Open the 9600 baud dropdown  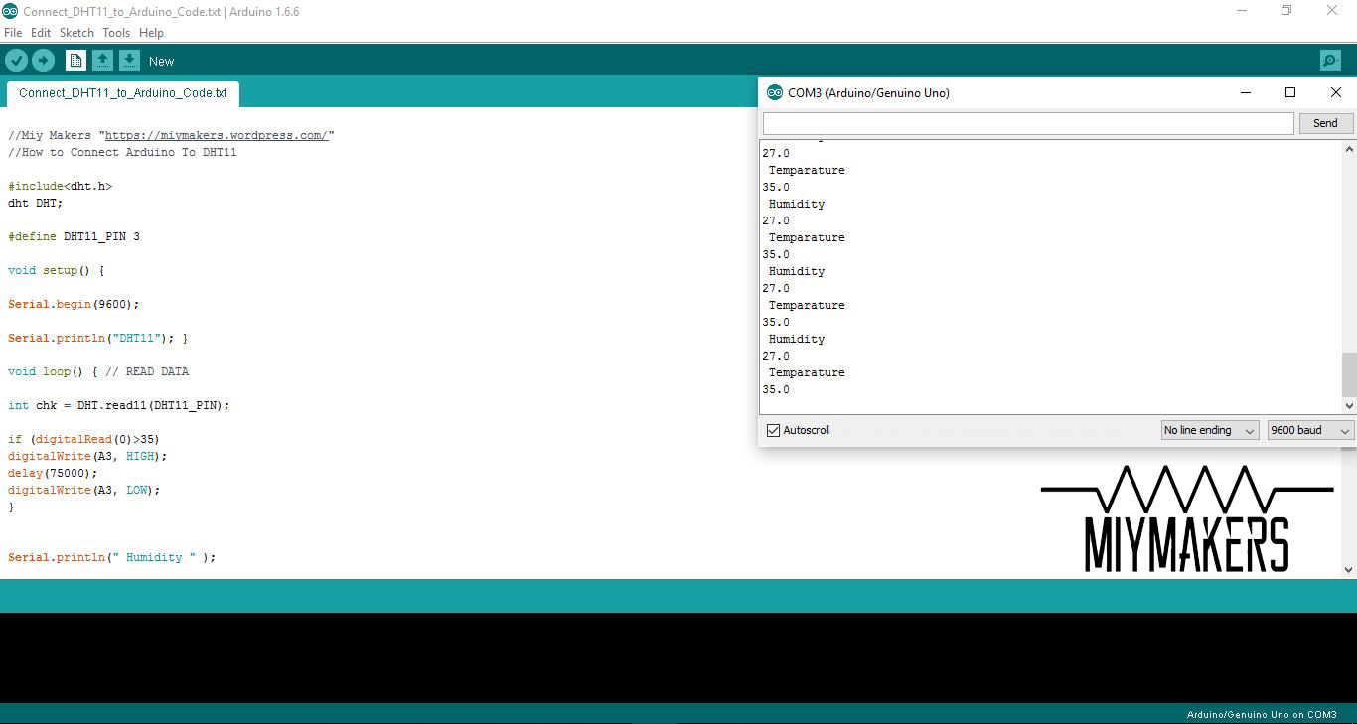coord(1310,430)
